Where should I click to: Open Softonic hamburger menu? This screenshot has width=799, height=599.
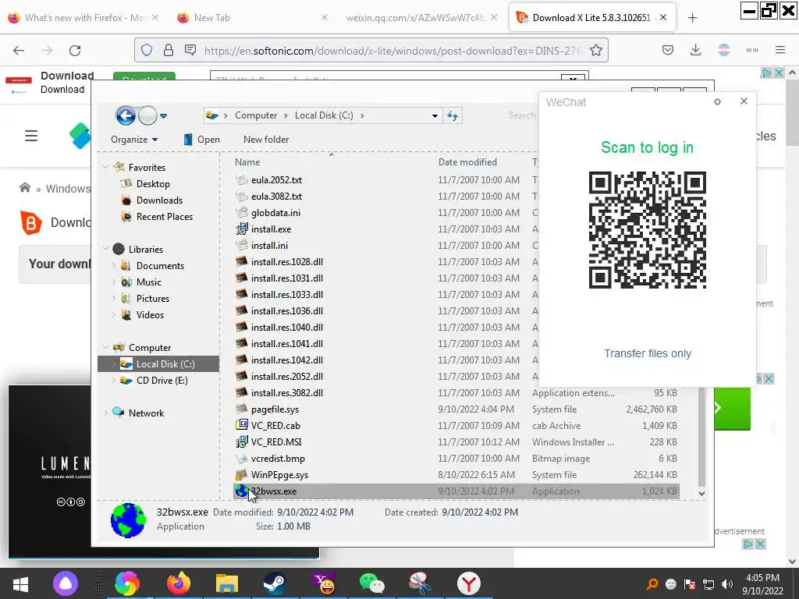click(x=31, y=136)
